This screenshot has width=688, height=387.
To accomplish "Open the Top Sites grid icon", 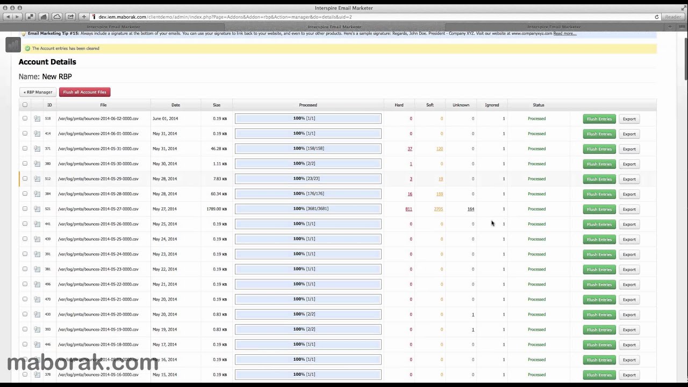I will (x=31, y=17).
